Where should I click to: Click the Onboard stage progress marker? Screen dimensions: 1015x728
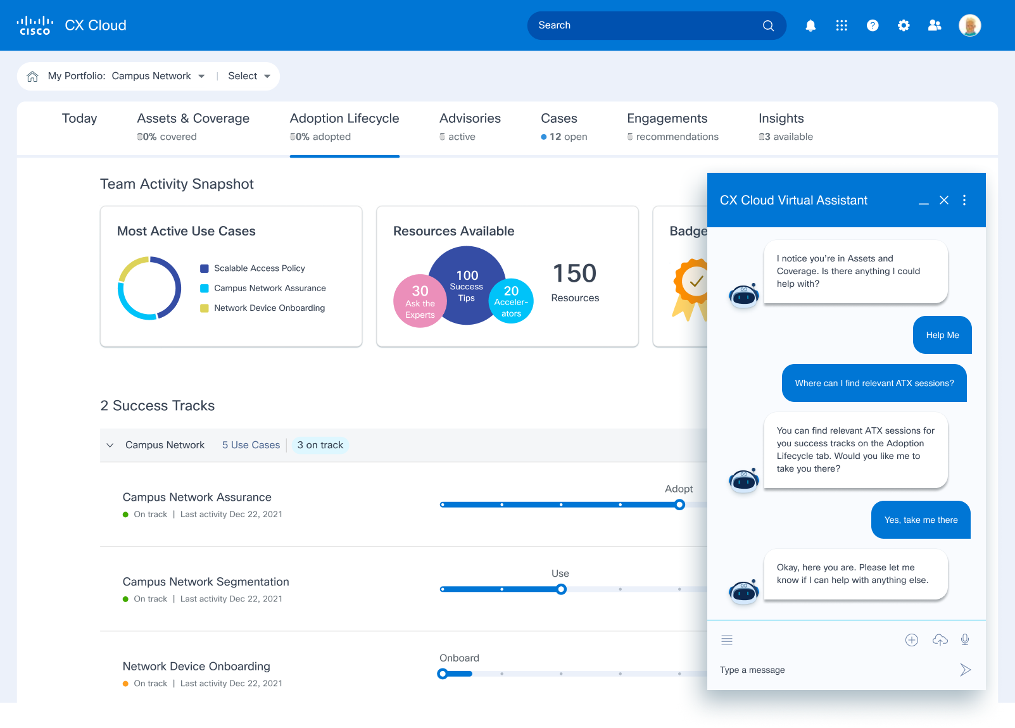click(x=443, y=674)
